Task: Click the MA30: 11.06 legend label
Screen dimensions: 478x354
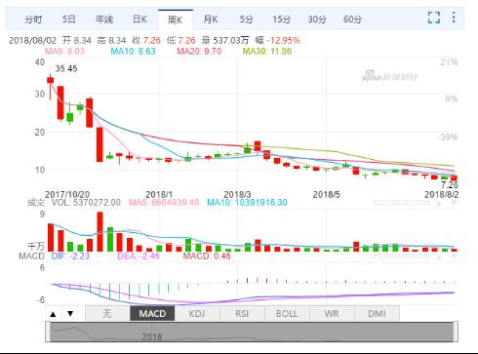Action: coord(267,51)
